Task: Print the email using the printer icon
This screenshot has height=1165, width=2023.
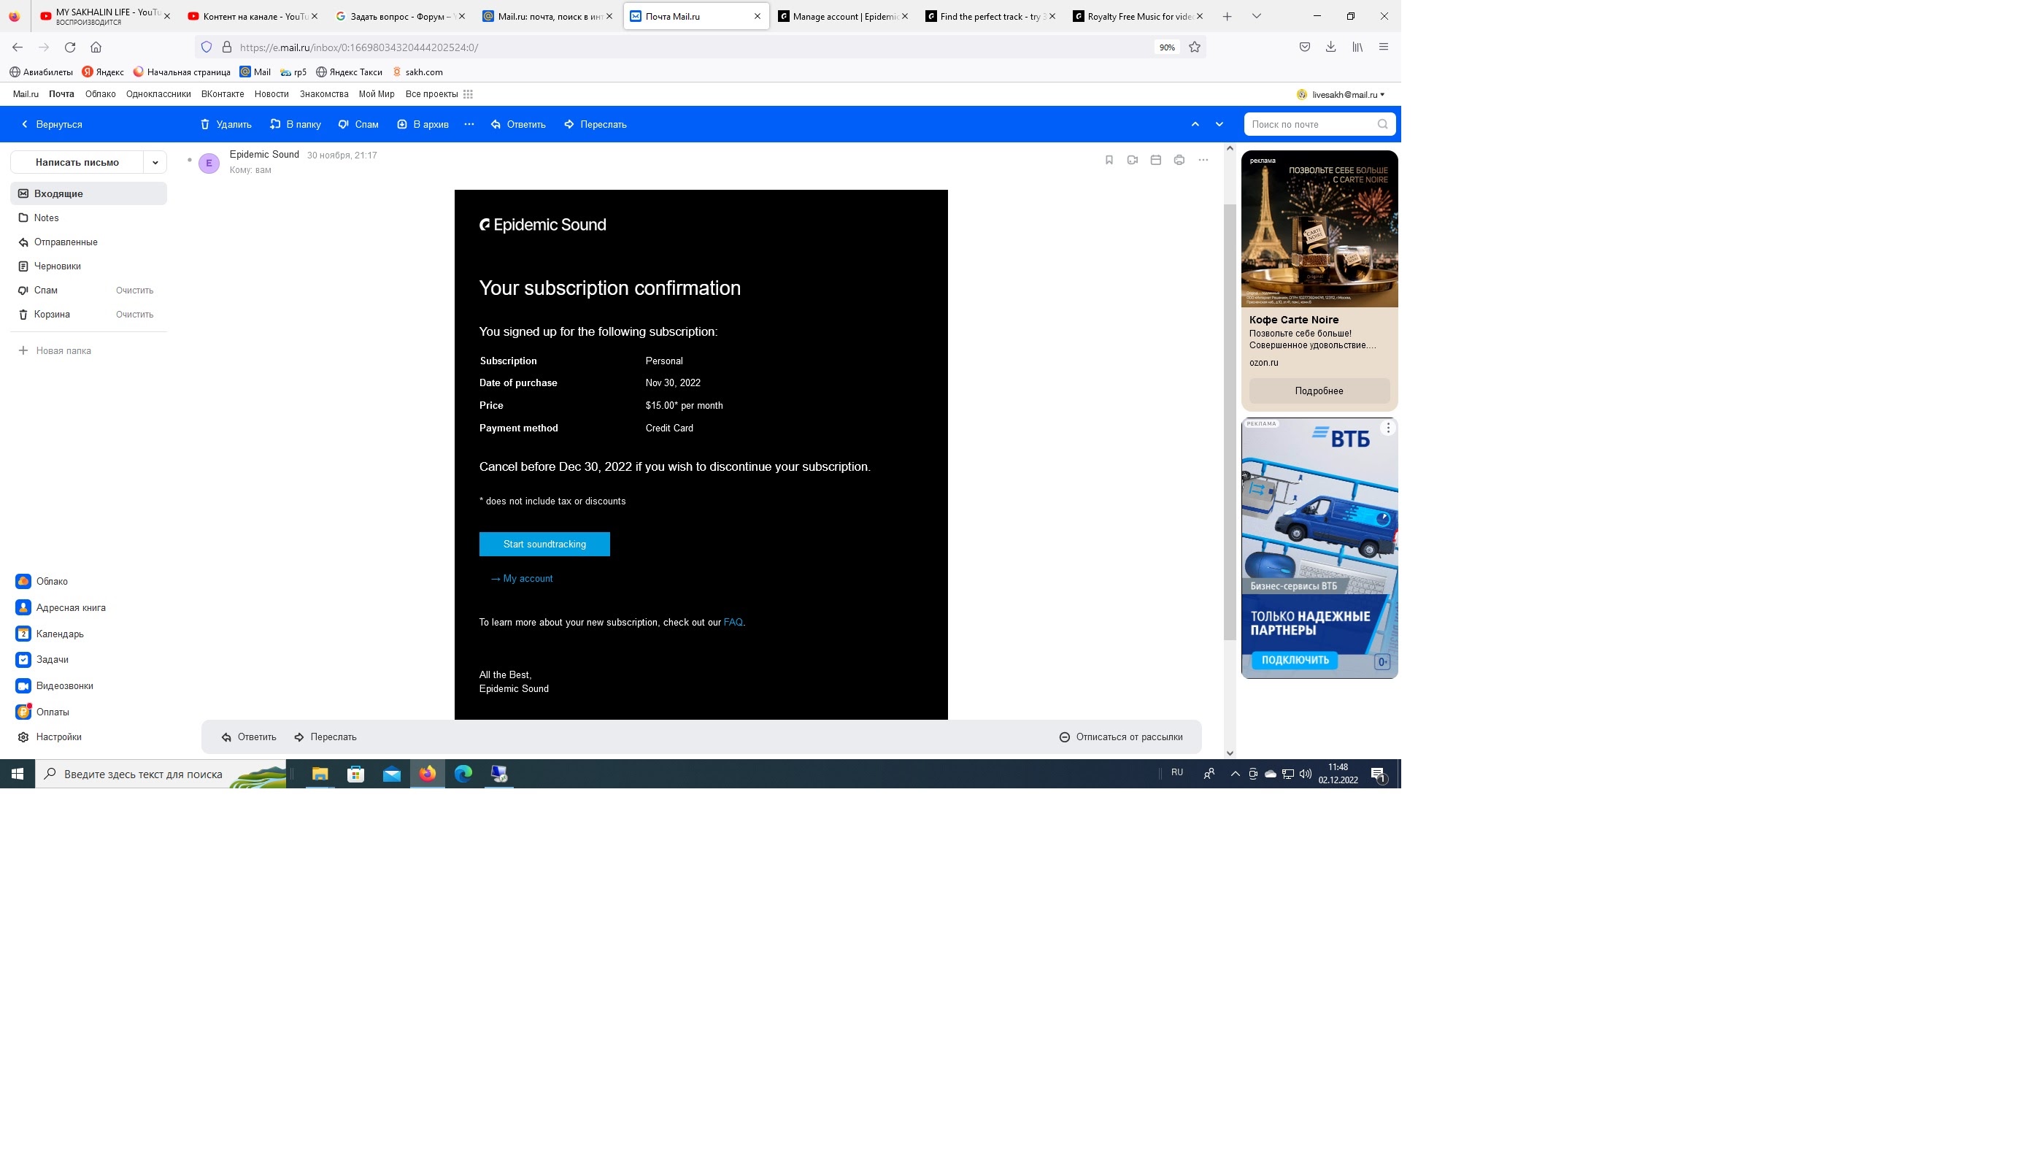Action: coord(1179,160)
